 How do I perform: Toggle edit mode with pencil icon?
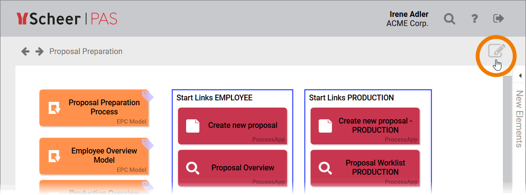point(496,51)
